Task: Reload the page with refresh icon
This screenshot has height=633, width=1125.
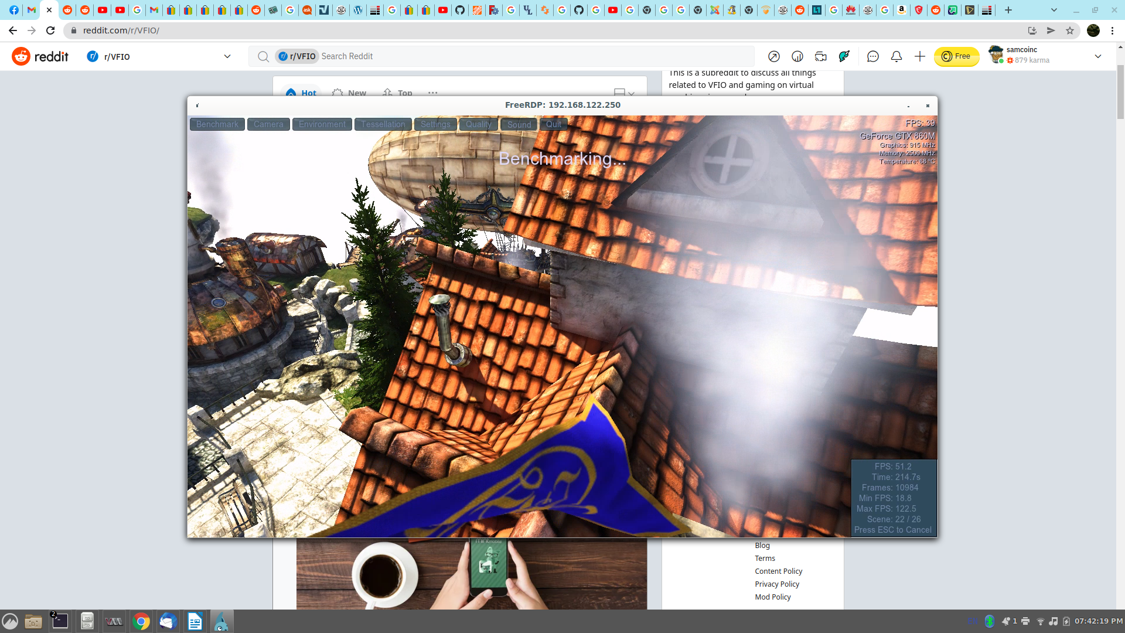Action: coord(50,30)
